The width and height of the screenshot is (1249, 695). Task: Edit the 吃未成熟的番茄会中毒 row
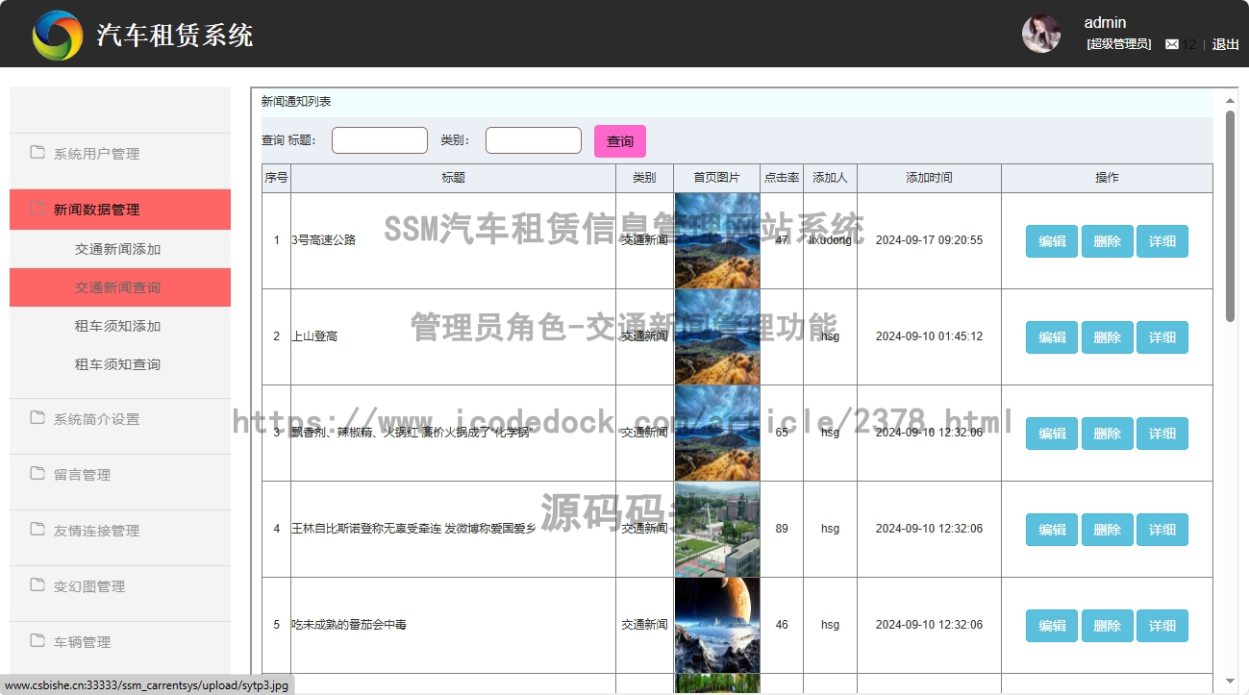point(1052,626)
